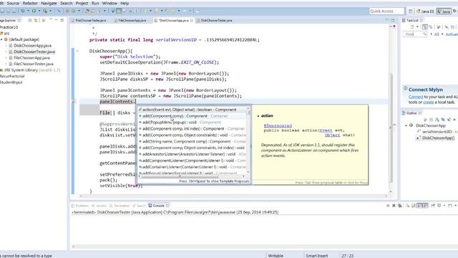
Task: Collapse the DiskChooserApp constructor fold marker
Action: tap(78, 51)
